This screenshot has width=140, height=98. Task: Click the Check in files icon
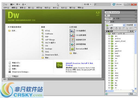[127, 28]
